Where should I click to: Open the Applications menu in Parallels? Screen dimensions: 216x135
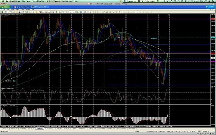pyautogui.click(x=67, y=1)
